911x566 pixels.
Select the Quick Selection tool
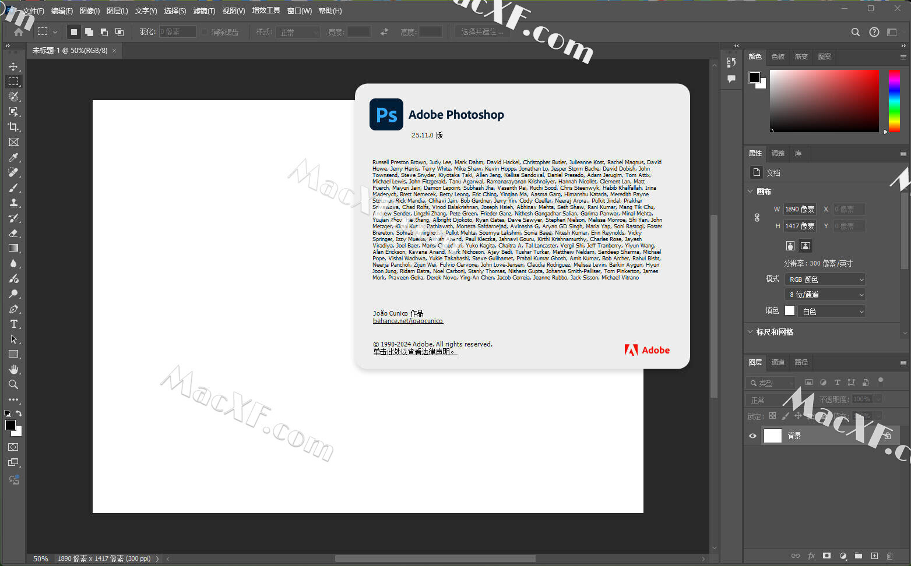click(x=13, y=97)
